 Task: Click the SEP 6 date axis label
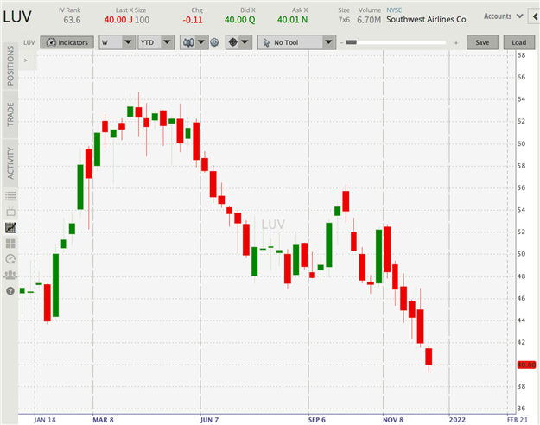(316, 420)
